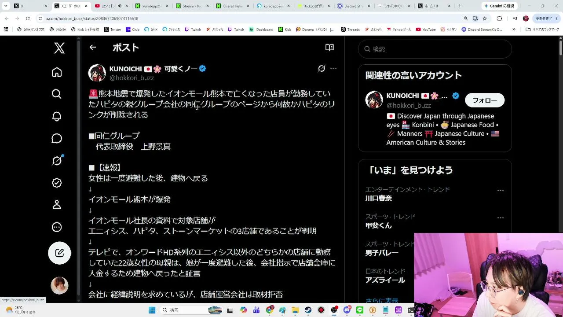Open the Windows Start menu

pos(152,310)
